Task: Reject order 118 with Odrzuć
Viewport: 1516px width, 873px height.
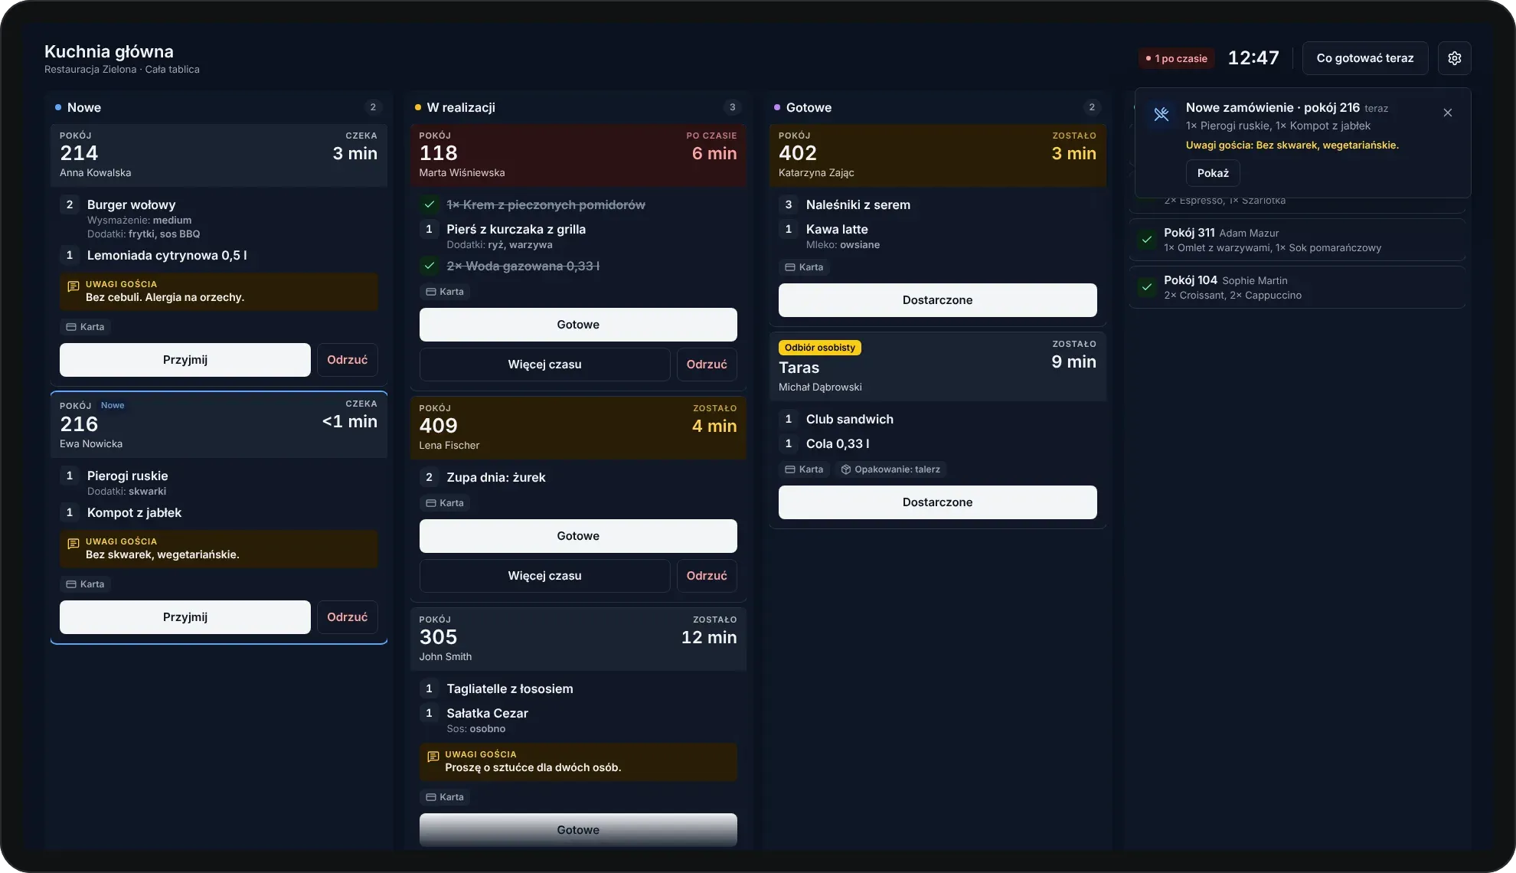Action: [707, 365]
